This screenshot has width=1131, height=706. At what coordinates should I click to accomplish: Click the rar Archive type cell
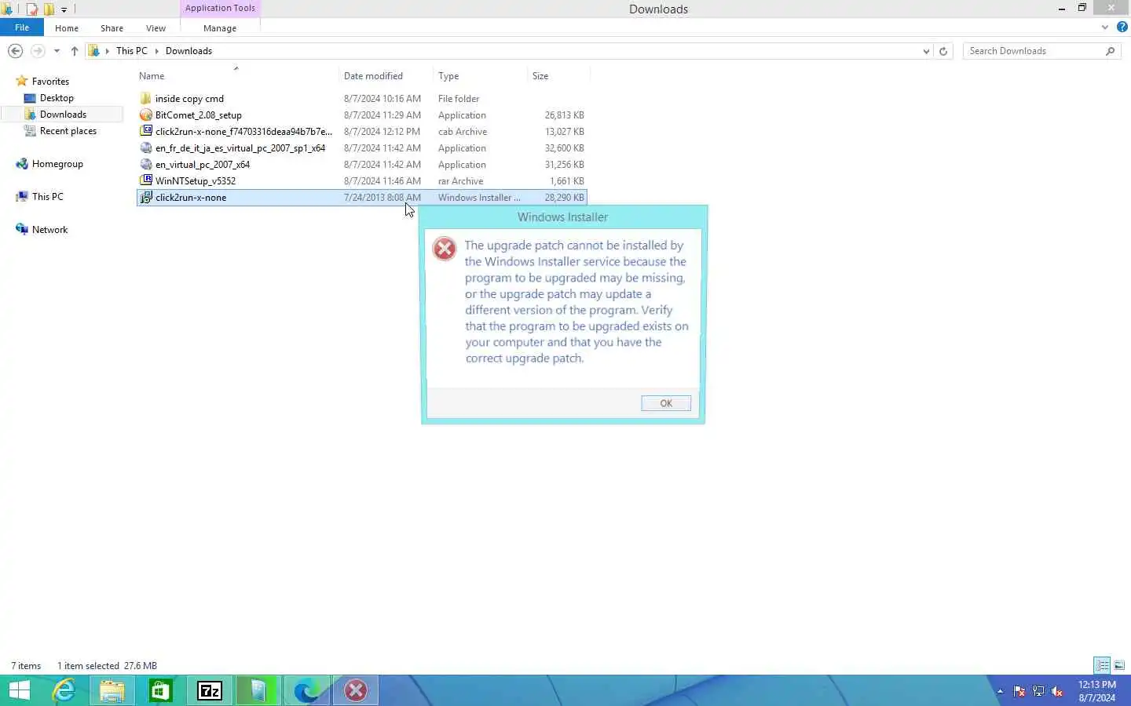point(460,181)
